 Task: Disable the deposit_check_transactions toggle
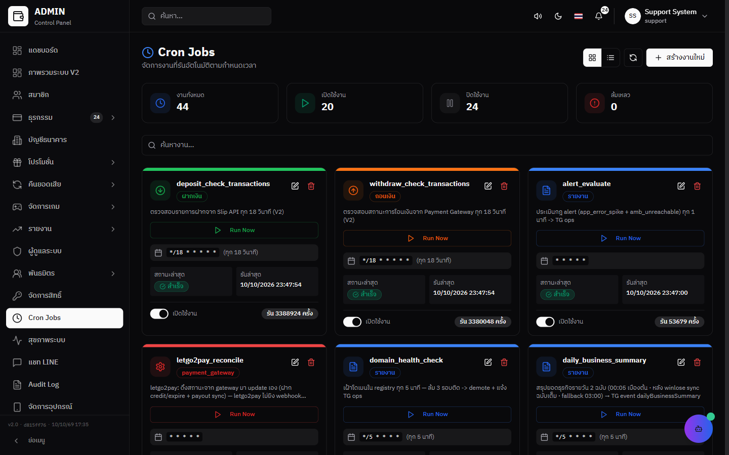click(159, 313)
